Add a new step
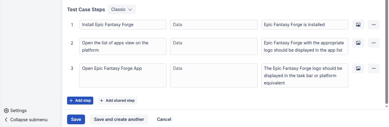The height and width of the screenshot is (127, 389). click(80, 101)
